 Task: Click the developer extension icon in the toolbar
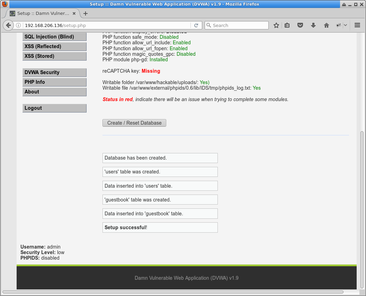tap(338, 25)
